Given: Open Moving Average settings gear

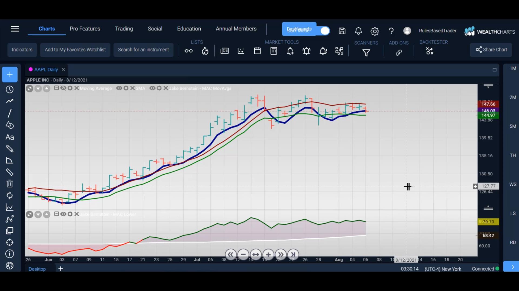Looking at the screenshot, I should pyautogui.click(x=70, y=88).
